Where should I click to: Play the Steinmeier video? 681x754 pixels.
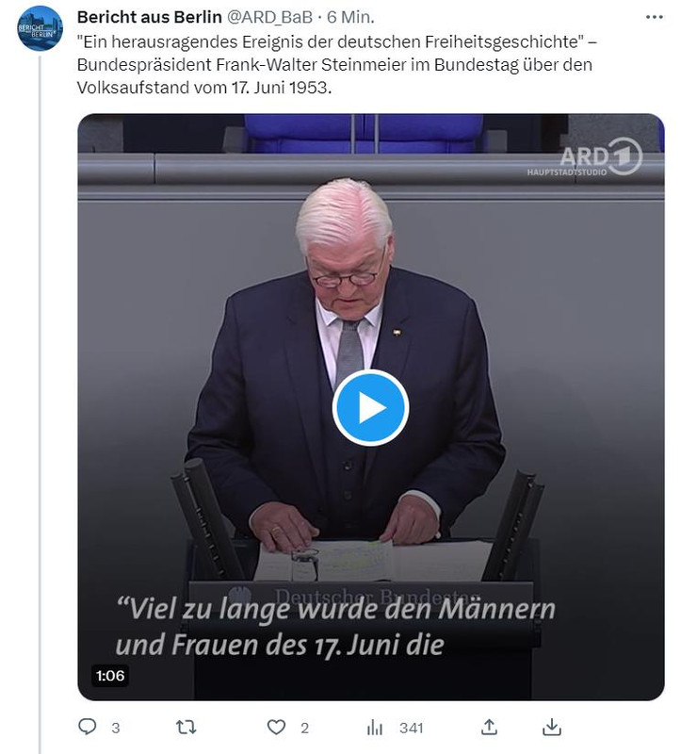[x=370, y=408]
